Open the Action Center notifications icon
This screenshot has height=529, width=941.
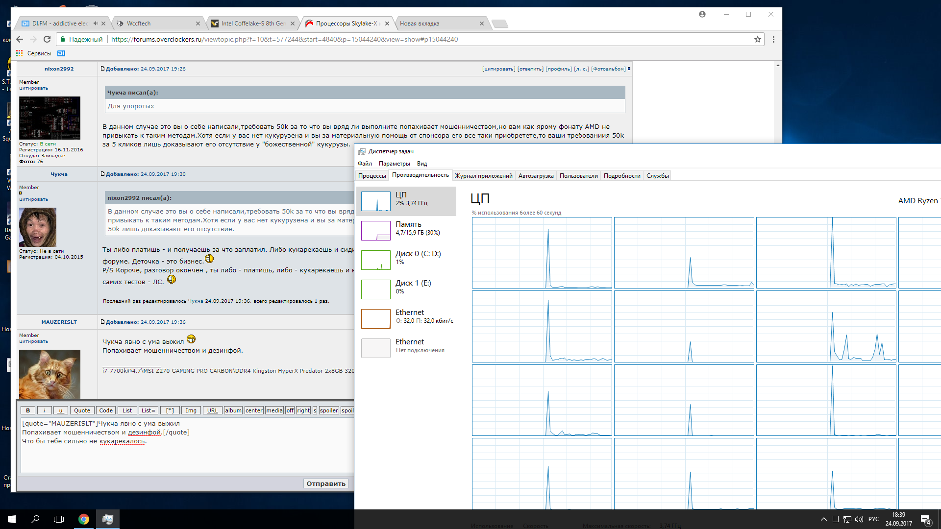click(x=925, y=519)
